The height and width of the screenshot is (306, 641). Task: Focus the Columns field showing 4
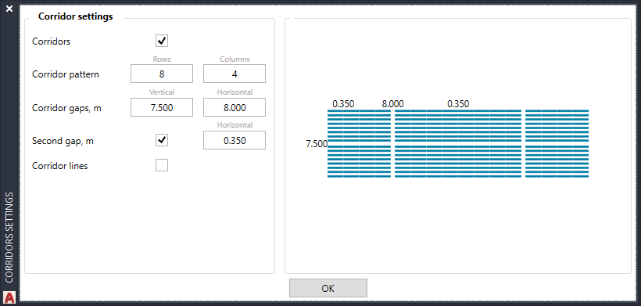coord(235,74)
